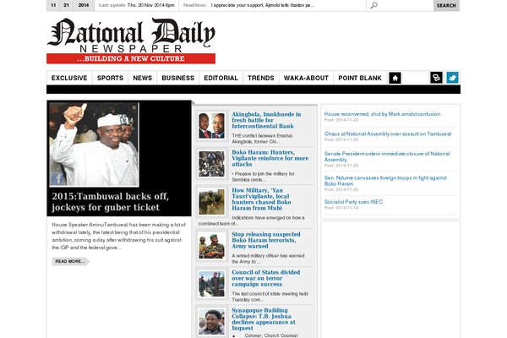Open the EDITORIAL section
507x338 pixels.
221,78
